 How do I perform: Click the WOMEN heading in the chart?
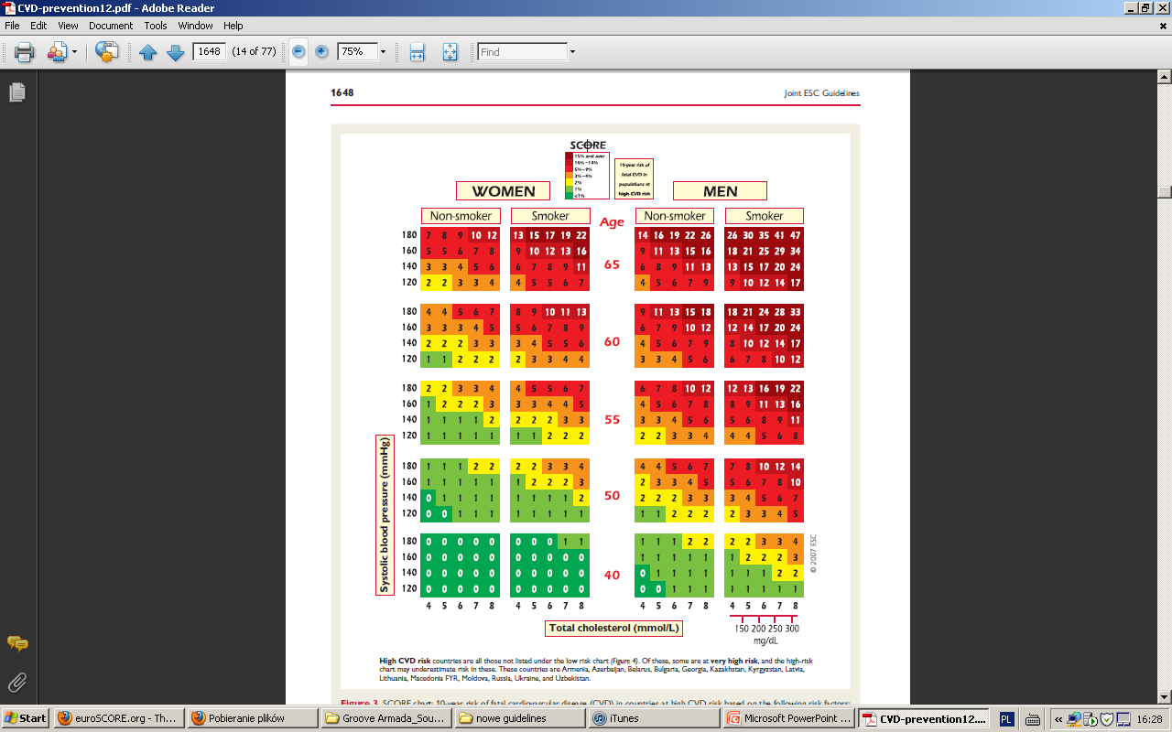(x=504, y=191)
